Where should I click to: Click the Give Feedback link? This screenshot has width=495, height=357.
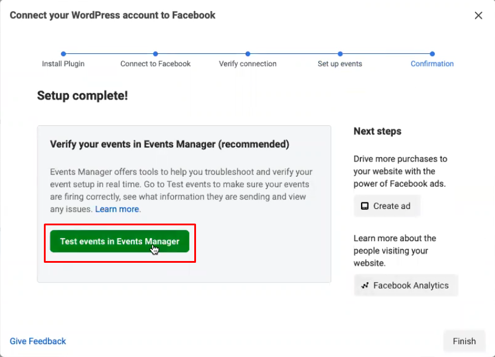(38, 341)
